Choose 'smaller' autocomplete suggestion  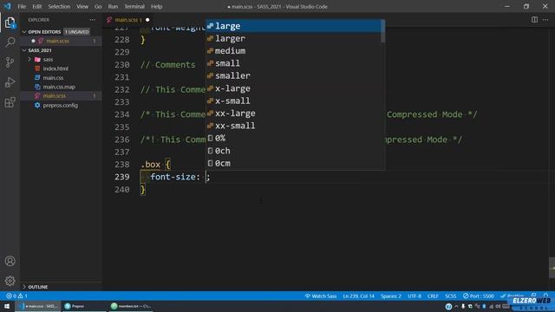[x=294, y=75]
